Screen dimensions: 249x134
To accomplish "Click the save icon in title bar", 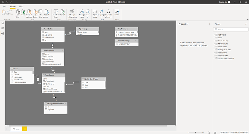I will (x=3, y=2).
